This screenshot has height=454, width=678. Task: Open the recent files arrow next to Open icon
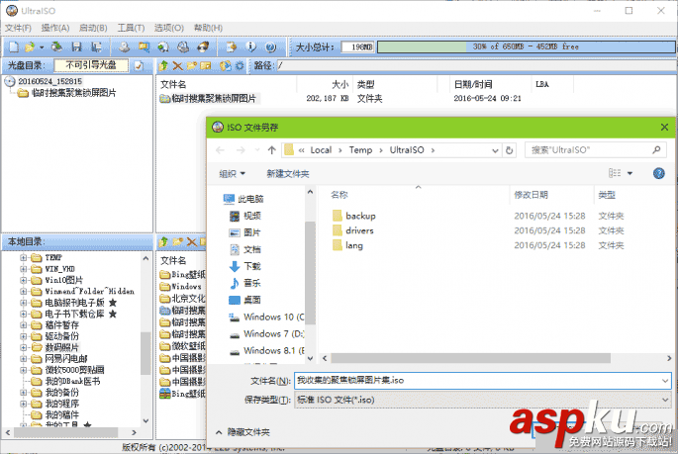click(x=42, y=46)
